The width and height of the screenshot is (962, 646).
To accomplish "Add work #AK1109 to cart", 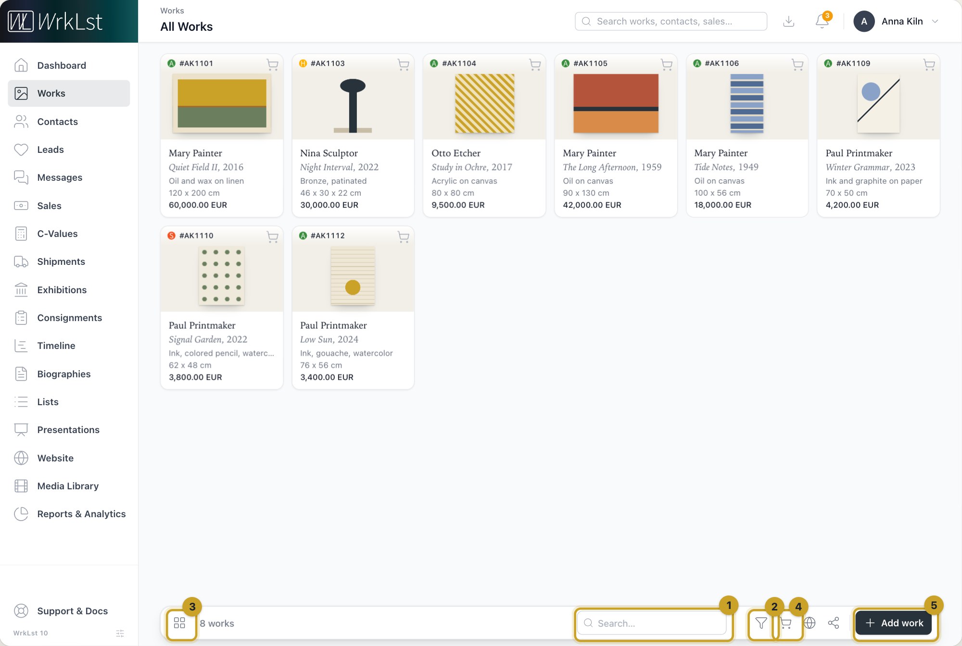I will [x=929, y=64].
